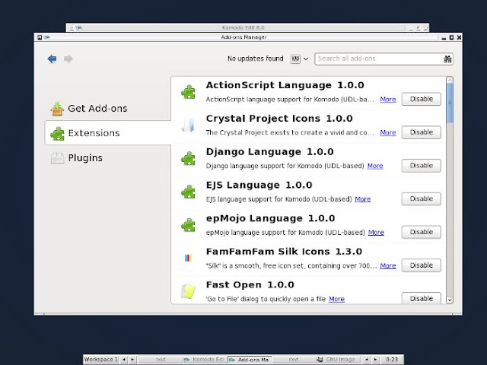The image size is (487, 365).
Task: Click the epMojo Language puzzle icon
Action: pyautogui.click(x=188, y=225)
